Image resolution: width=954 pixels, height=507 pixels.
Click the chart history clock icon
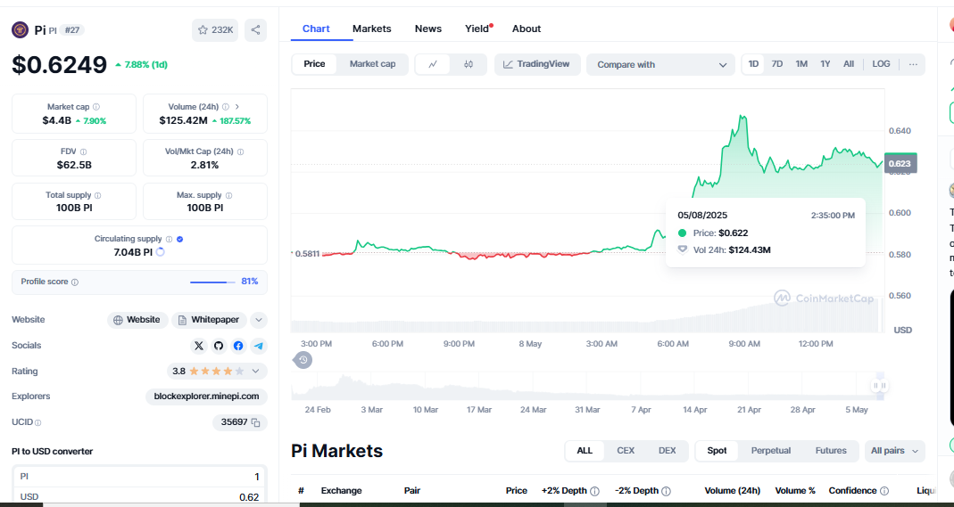pos(303,360)
